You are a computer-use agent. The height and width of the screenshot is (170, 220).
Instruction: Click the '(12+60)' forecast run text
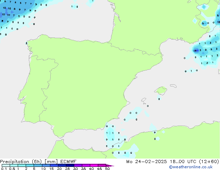tap(209, 162)
